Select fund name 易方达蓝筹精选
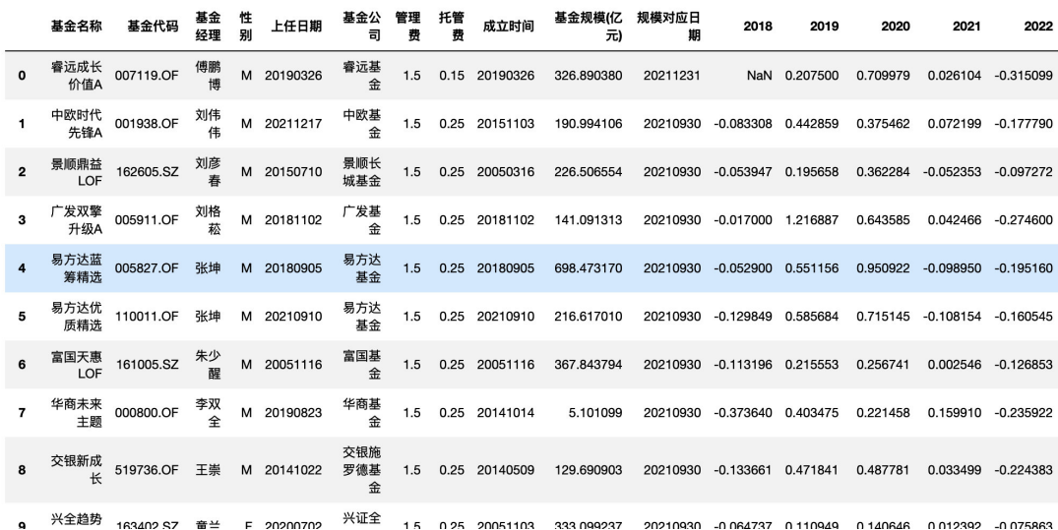Image resolution: width=1058 pixels, height=530 pixels. (x=76, y=267)
